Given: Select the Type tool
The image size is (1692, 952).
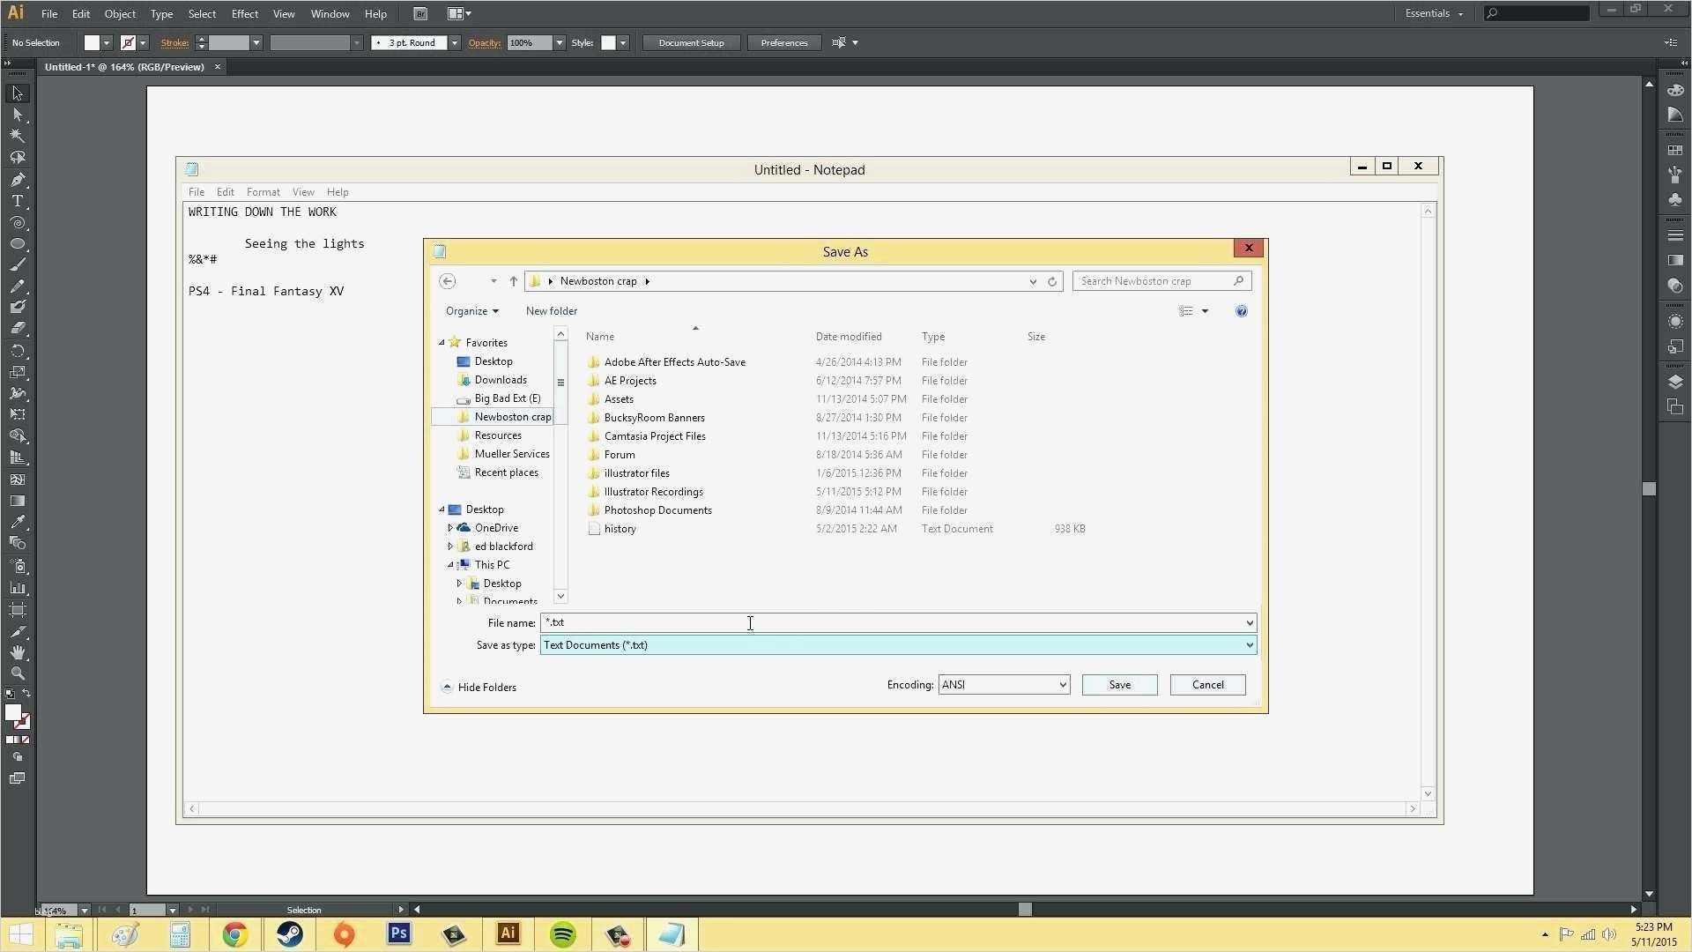Looking at the screenshot, I should pyautogui.click(x=18, y=201).
